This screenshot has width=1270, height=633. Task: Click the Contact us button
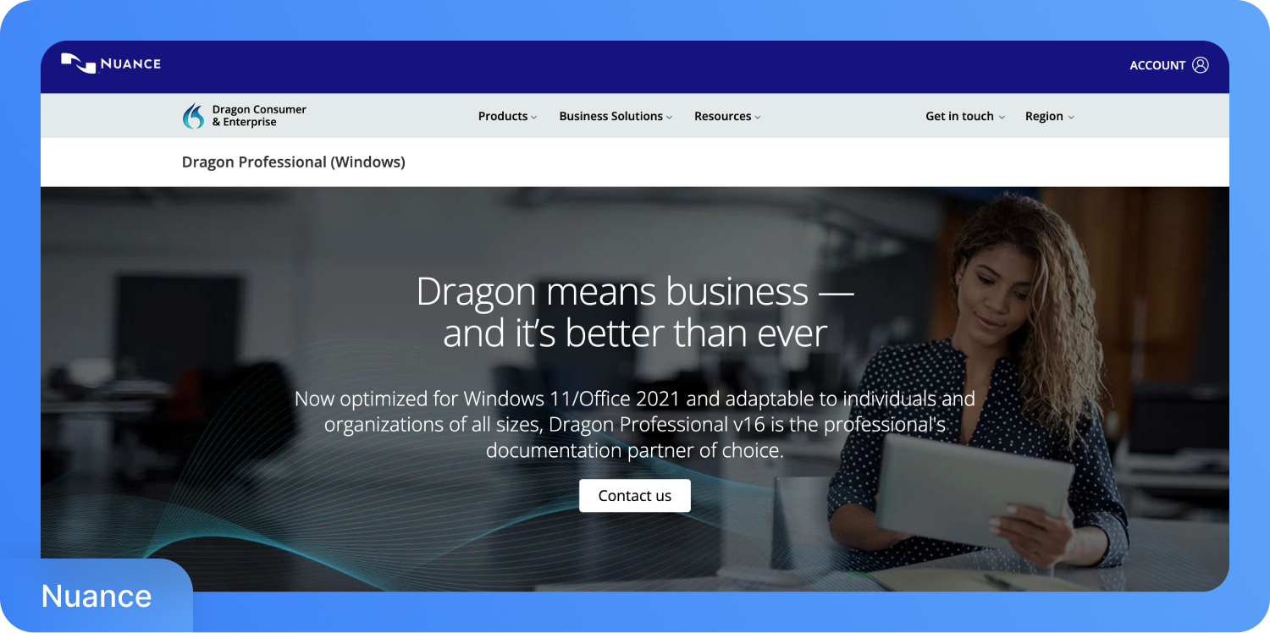pyautogui.click(x=634, y=495)
